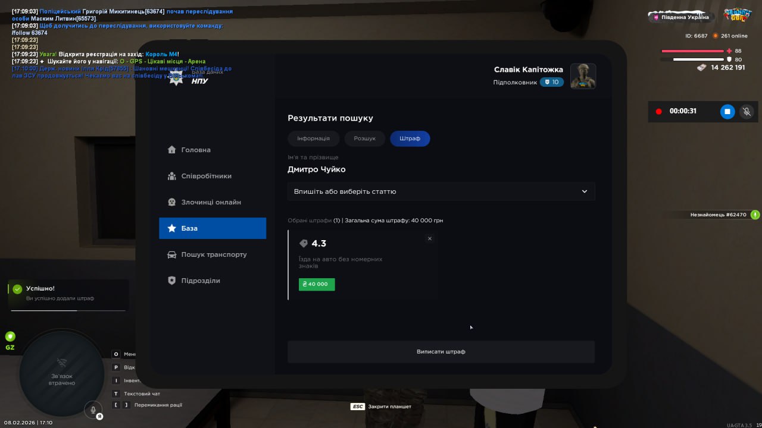Click the Результати пошуку heading
Screen dimensions: 762x428
tap(330, 118)
